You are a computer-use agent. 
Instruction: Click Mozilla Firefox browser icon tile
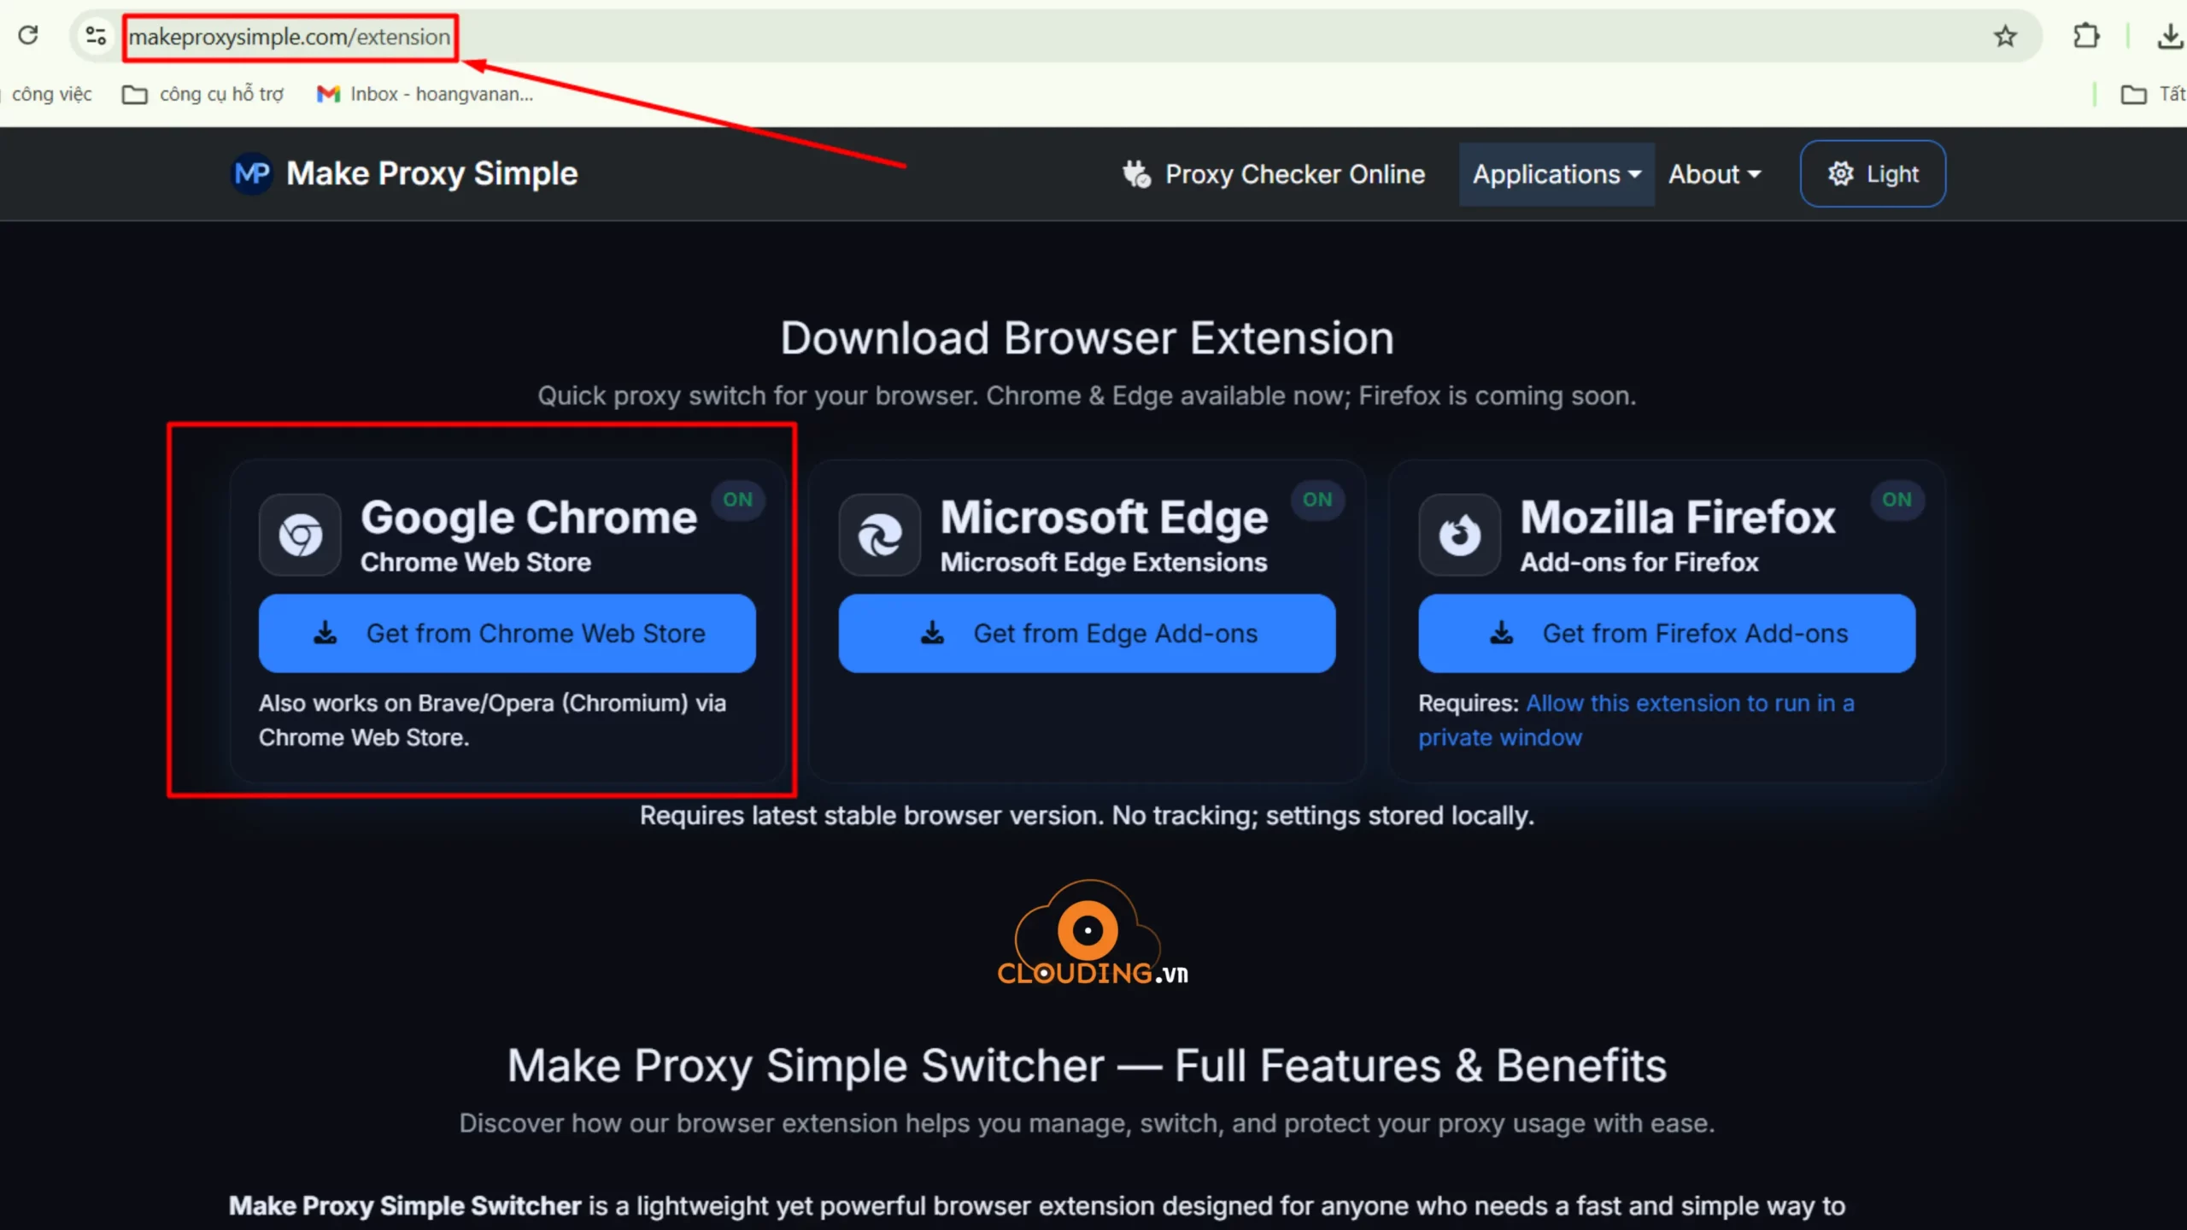[1459, 536]
